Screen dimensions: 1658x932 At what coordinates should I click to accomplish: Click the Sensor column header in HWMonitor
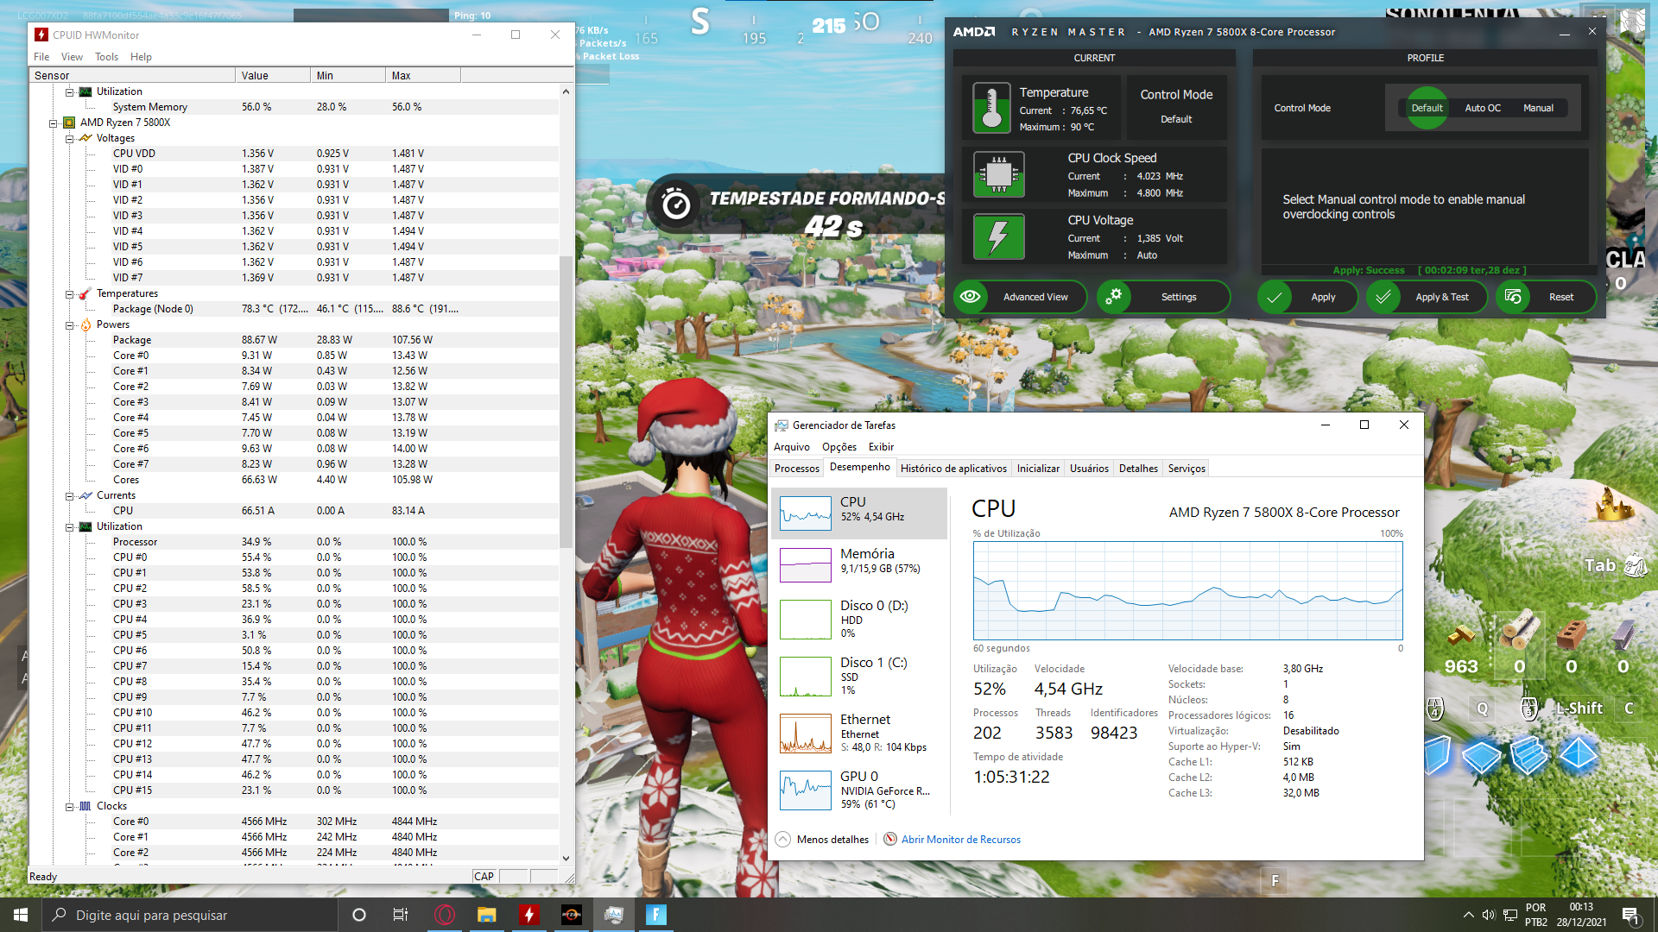click(132, 76)
